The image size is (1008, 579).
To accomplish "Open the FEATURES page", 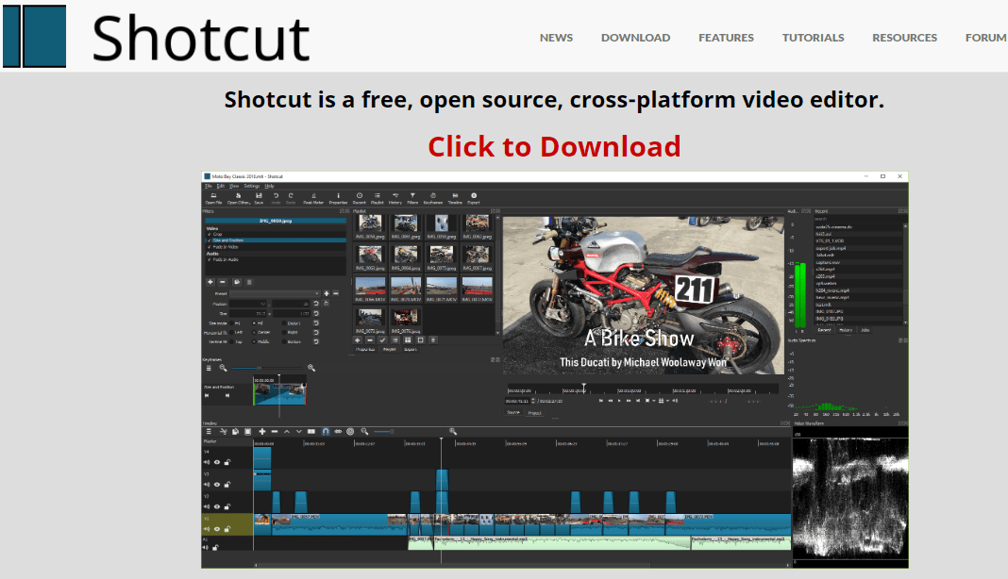I will click(x=727, y=38).
